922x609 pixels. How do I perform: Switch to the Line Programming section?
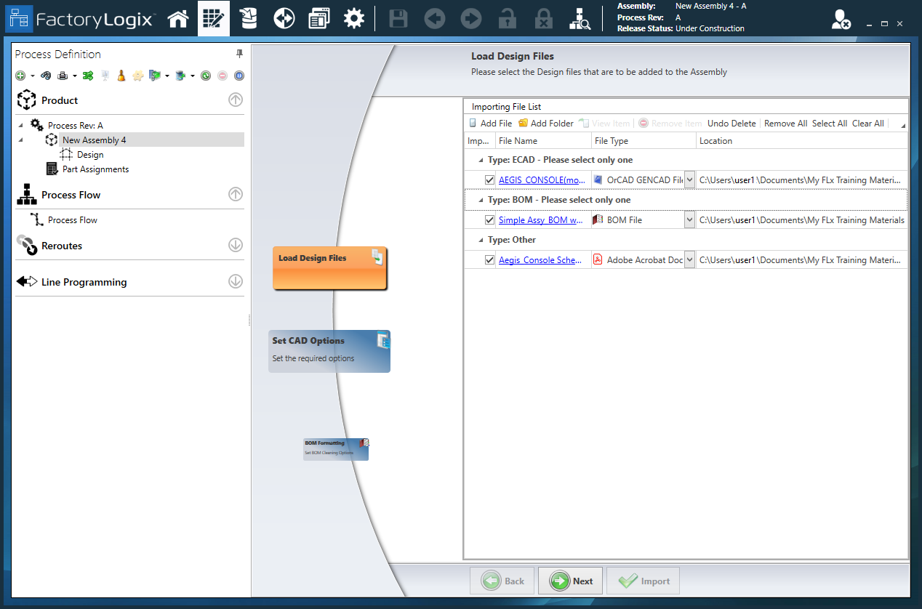84,282
